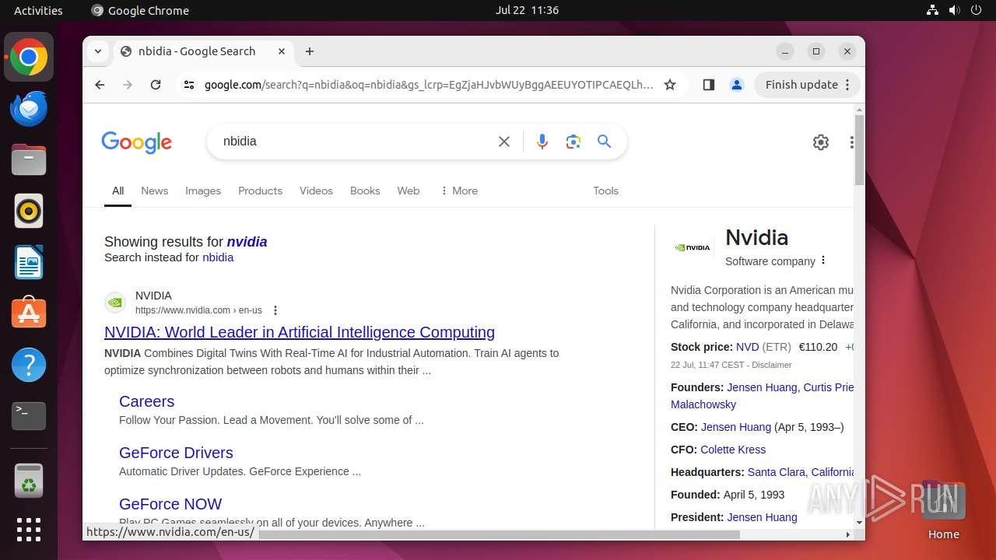This screenshot has width=996, height=560.
Task: Open the Tools search options
Action: pyautogui.click(x=605, y=191)
